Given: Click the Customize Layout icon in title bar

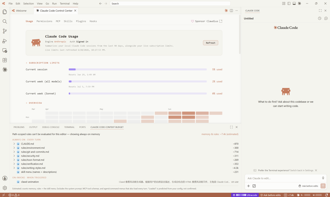Looking at the screenshot, I should click(x=284, y=4).
